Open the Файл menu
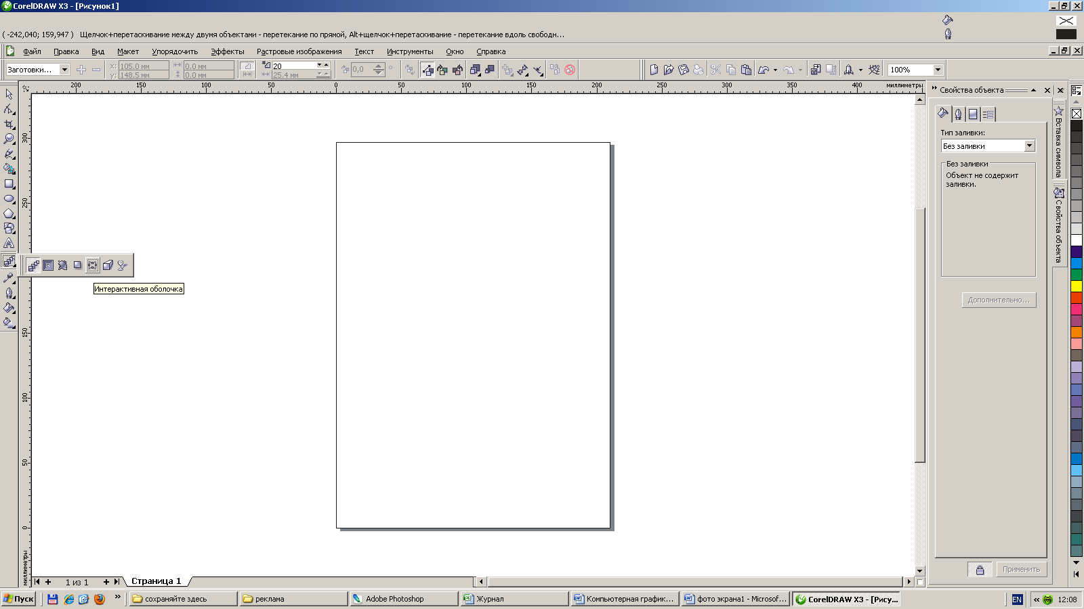 tap(32, 51)
